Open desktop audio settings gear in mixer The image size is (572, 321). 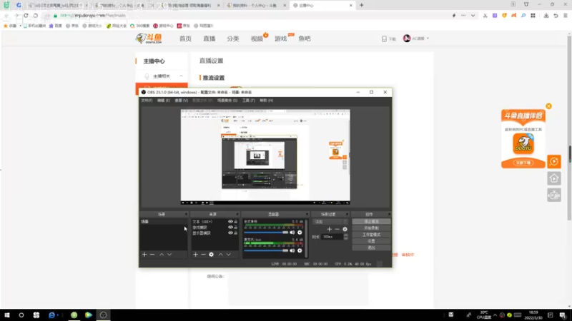point(300,233)
